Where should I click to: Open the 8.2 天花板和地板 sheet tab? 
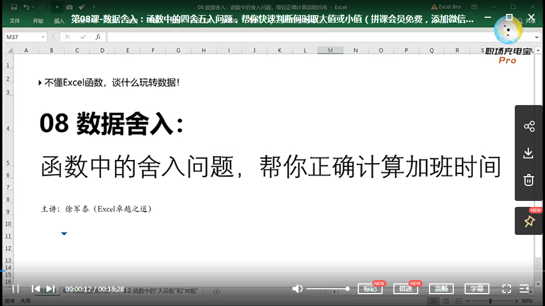(160, 291)
